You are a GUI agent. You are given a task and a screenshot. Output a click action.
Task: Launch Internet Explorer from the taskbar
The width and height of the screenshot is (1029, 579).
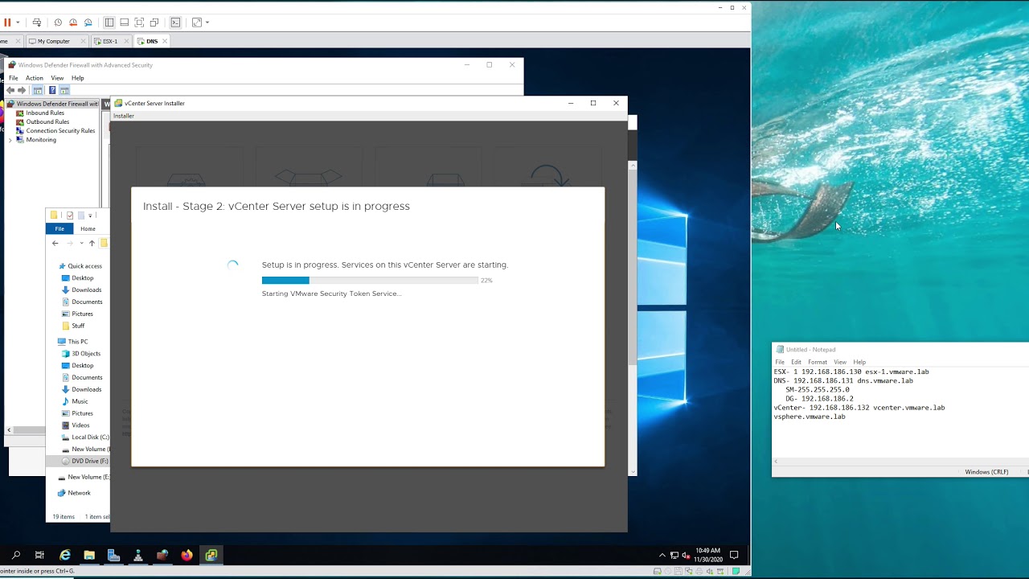pyautogui.click(x=65, y=555)
